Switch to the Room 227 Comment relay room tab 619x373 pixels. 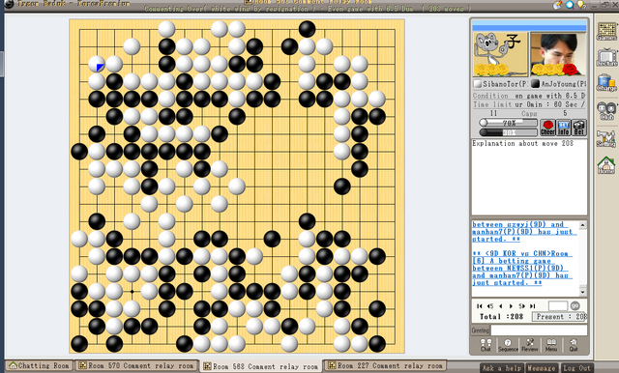385,366
